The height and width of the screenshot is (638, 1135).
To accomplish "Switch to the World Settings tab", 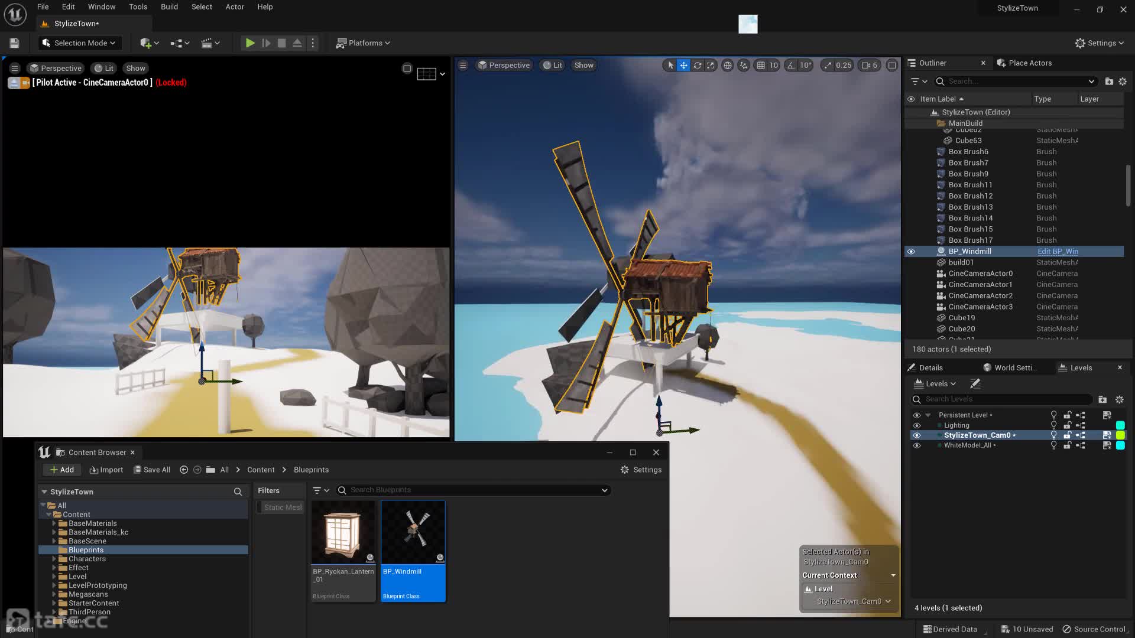I will click(x=1010, y=367).
